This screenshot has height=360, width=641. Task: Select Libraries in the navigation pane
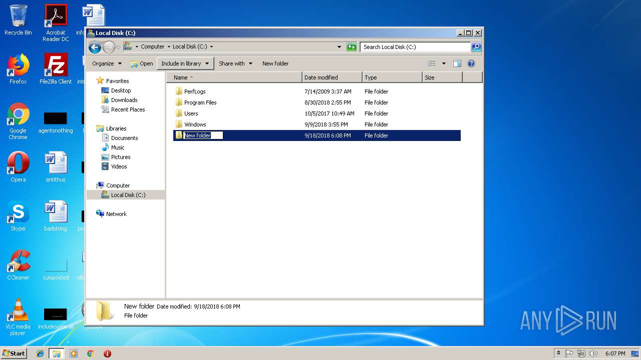[116, 128]
